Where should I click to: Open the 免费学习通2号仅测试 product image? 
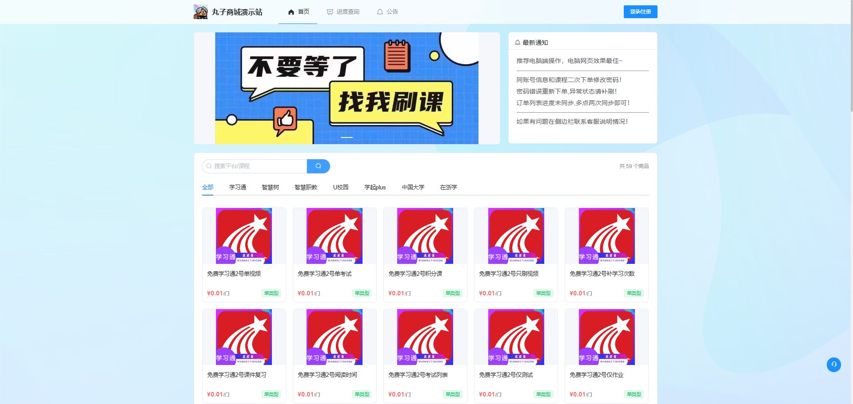tap(516, 337)
